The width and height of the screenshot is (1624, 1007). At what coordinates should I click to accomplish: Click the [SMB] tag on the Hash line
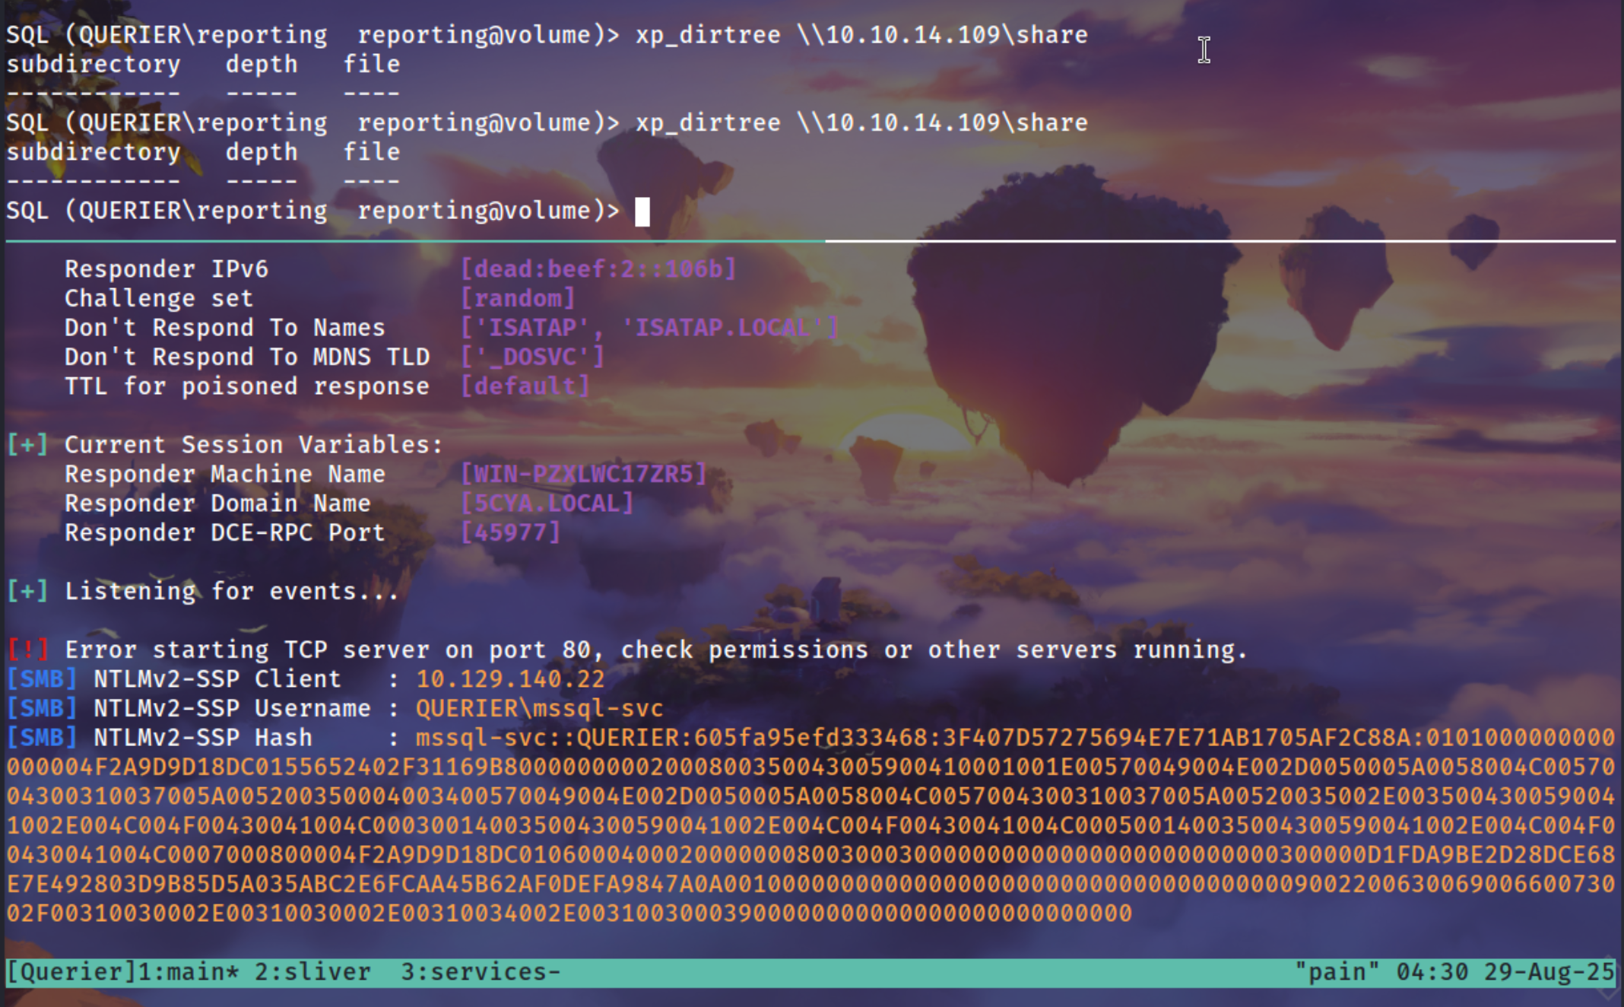(42, 738)
